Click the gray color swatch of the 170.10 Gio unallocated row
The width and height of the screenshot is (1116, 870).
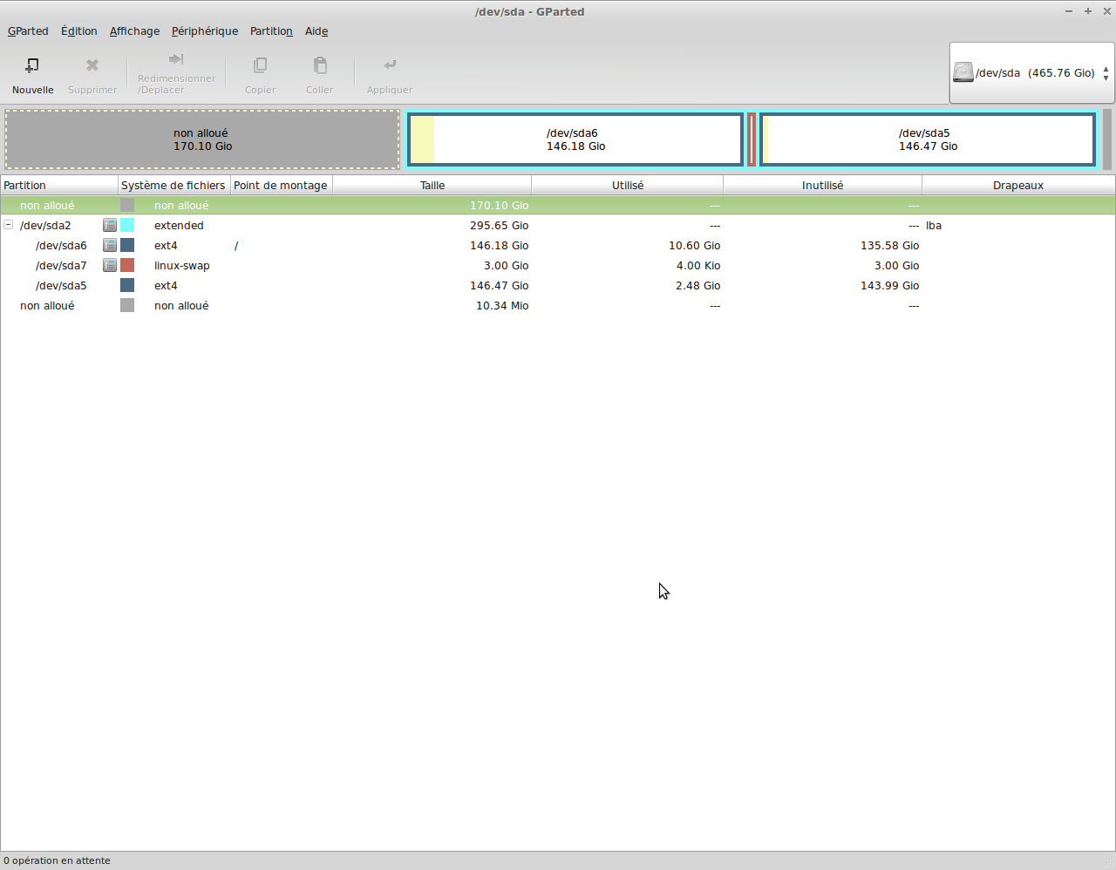(127, 205)
